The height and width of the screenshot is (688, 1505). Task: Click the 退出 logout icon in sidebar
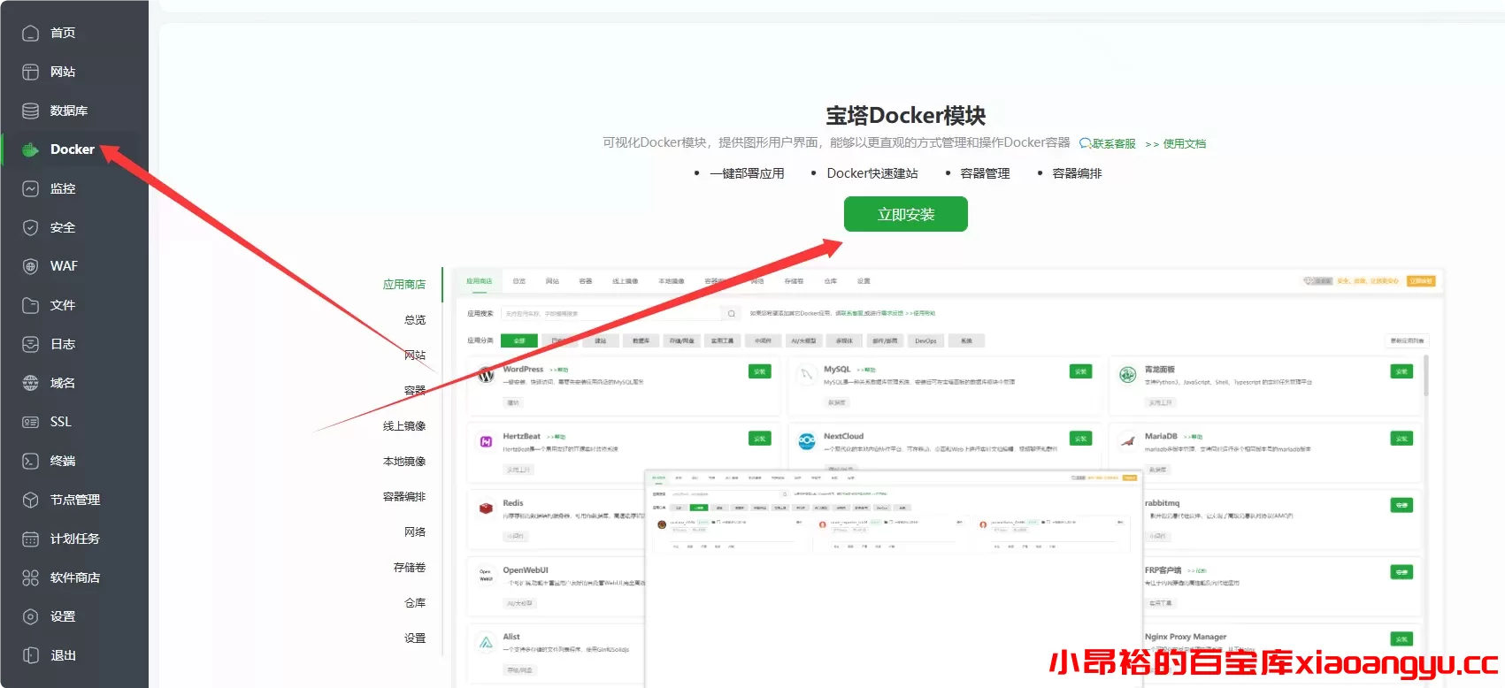pyautogui.click(x=30, y=655)
